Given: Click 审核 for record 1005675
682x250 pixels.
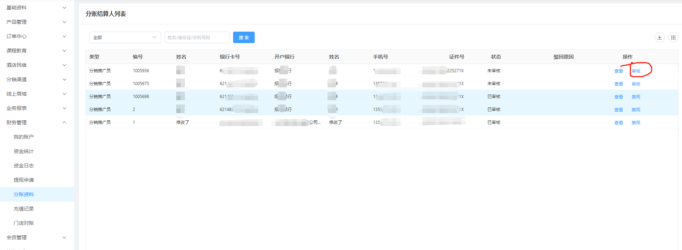Looking at the screenshot, I should coord(636,84).
